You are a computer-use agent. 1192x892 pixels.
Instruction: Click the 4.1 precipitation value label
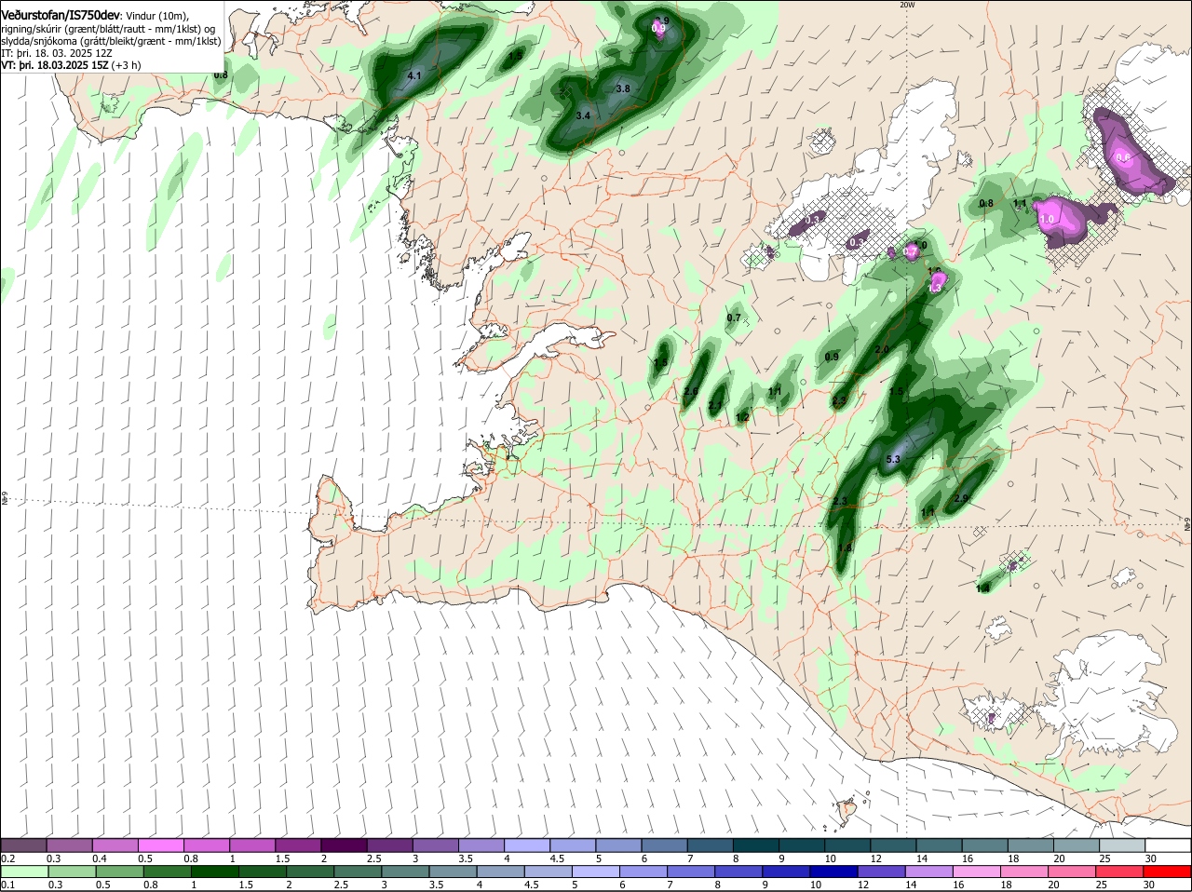click(415, 75)
